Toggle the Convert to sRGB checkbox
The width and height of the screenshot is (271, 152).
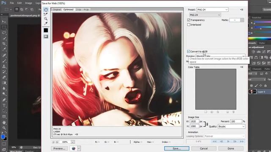(x=188, y=52)
